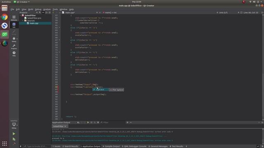The width and height of the screenshot is (264, 148).
Task: Open Simplenote from the dock
Action: (x=5, y=25)
